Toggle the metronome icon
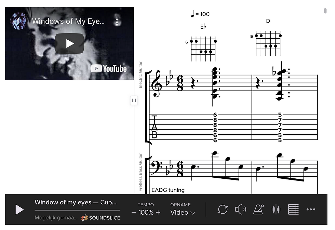Viewport: 335px width, 230px height. click(x=258, y=209)
